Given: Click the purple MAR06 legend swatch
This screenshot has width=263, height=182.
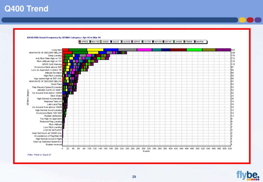Looking at the screenshot, I should point(195,42).
